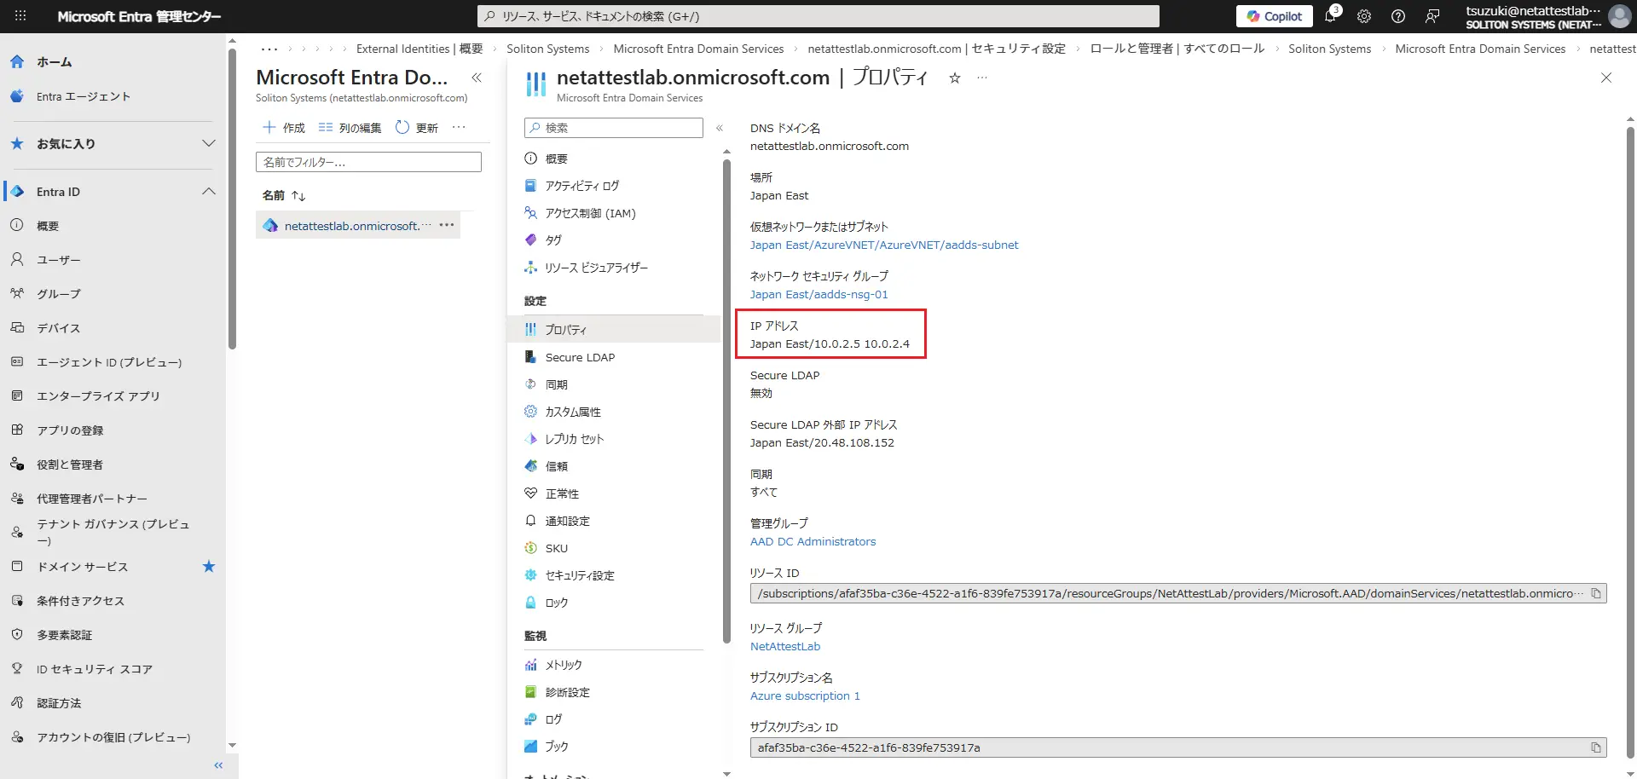Copy the subscription ID value
The image size is (1637, 779).
(1595, 747)
